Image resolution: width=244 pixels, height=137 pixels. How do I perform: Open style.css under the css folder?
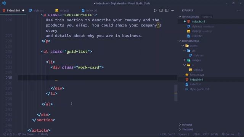[198, 55]
